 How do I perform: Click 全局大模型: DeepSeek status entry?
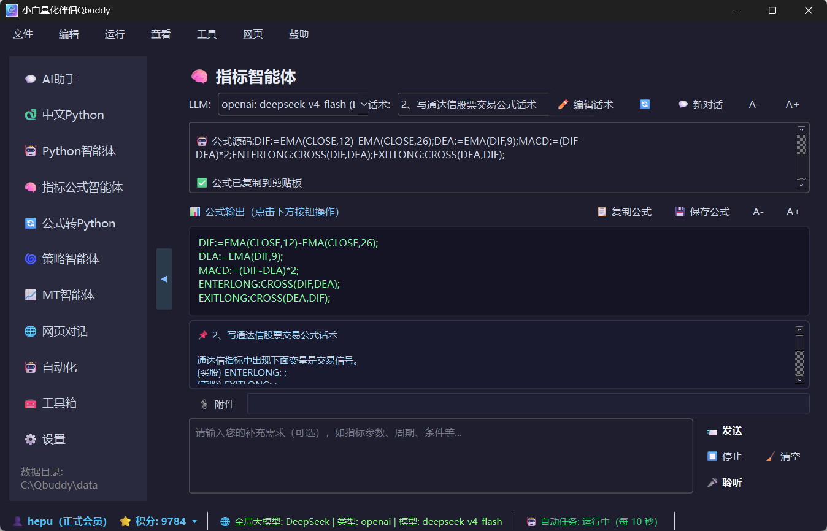361,522
